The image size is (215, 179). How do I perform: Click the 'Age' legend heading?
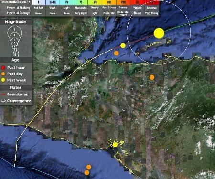click(15, 60)
